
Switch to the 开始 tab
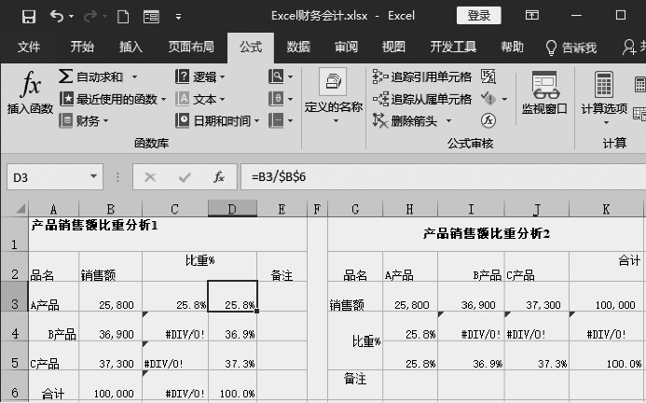82,47
